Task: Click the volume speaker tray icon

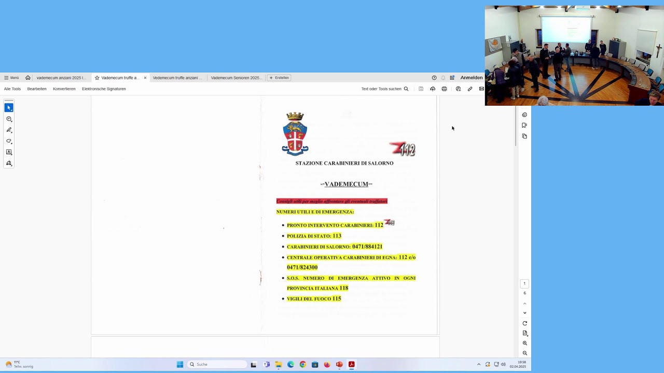Action: 503,365
